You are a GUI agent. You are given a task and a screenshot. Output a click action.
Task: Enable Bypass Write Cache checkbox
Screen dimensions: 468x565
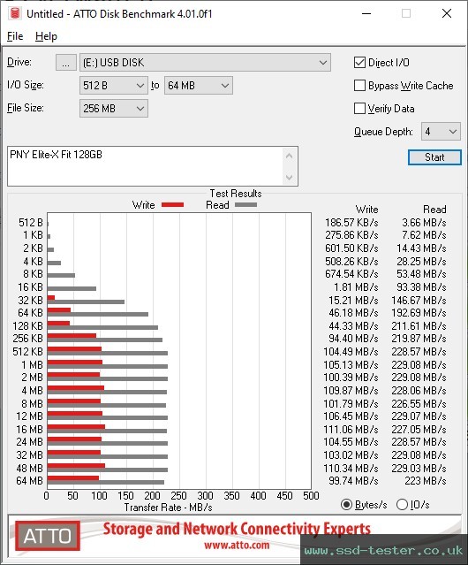click(359, 86)
